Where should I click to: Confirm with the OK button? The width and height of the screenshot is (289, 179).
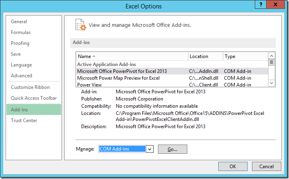pos(233,167)
